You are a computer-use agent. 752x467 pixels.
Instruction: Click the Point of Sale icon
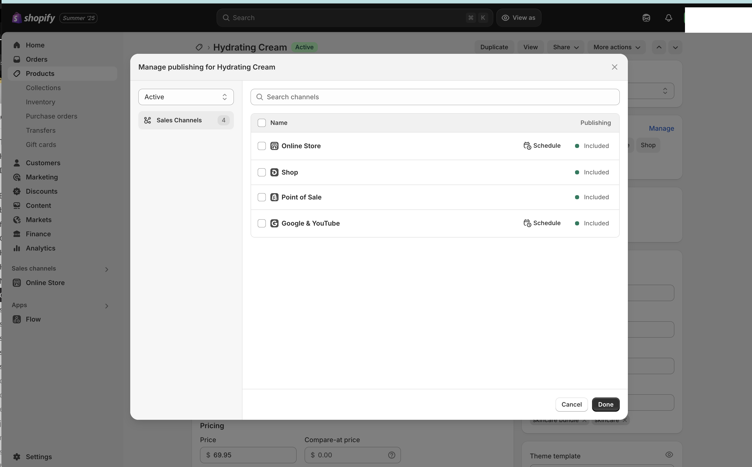coord(274,197)
